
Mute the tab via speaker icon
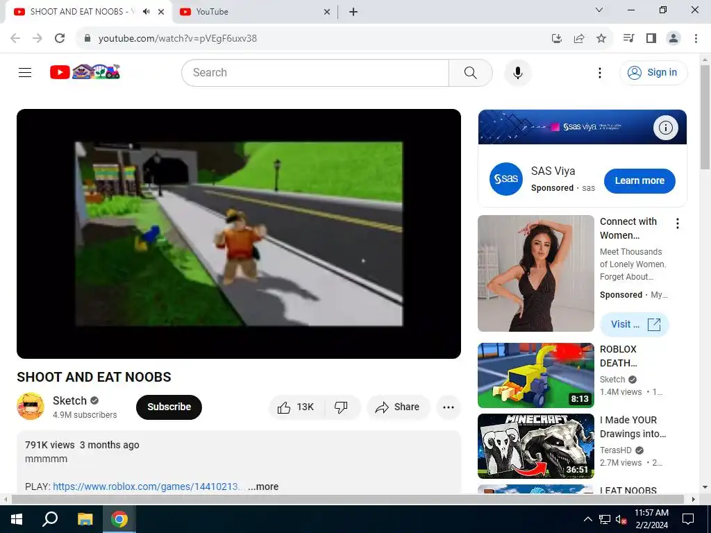(x=146, y=12)
